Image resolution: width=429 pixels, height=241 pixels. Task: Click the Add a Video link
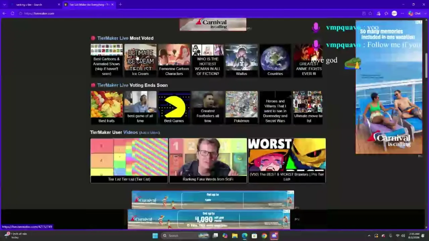point(149,133)
